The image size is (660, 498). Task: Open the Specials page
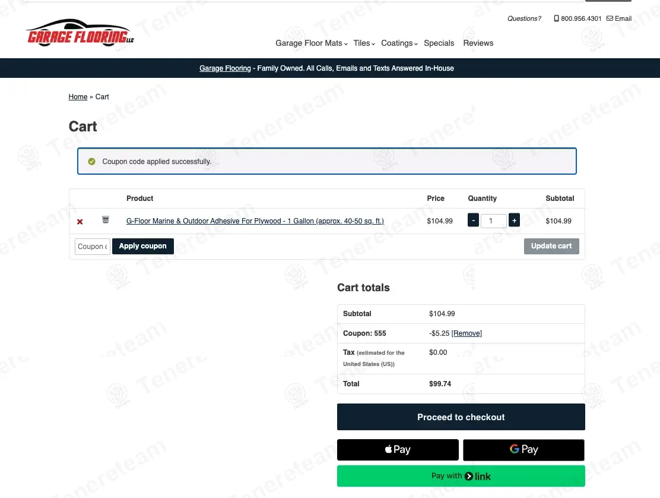(439, 43)
